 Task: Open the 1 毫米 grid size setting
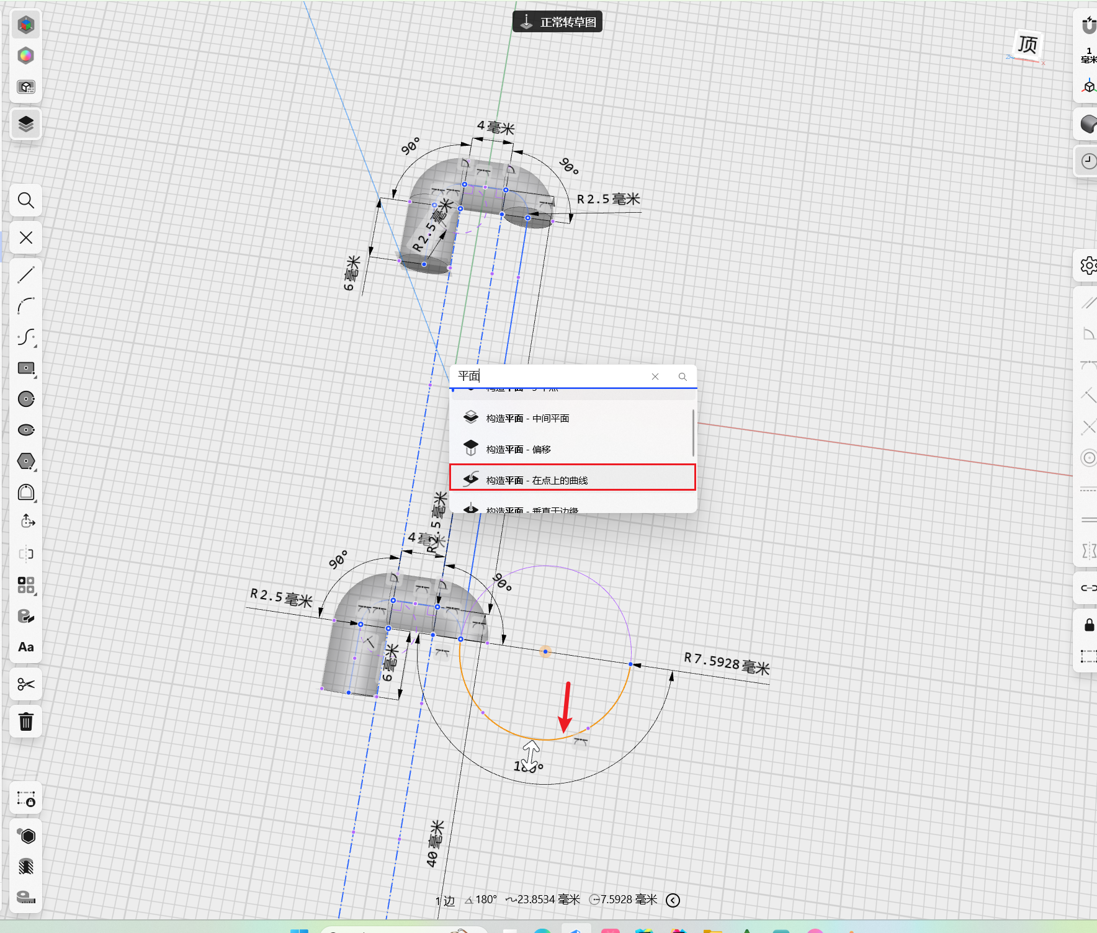point(1088,56)
